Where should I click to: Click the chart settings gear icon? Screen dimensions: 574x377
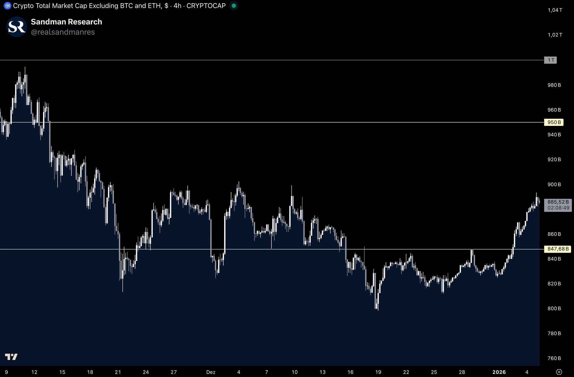(559, 372)
